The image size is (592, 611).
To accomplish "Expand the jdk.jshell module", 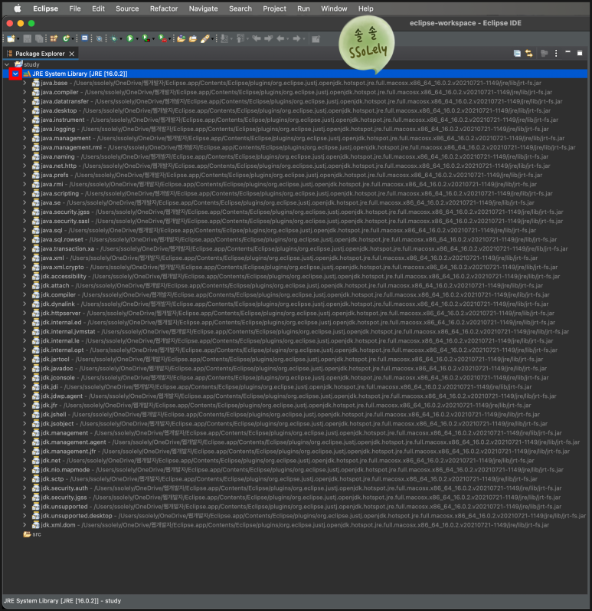I will [x=25, y=414].
